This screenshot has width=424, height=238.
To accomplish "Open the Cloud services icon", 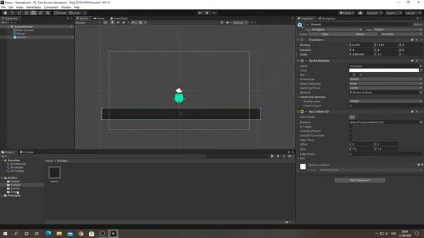I will click(360, 13).
